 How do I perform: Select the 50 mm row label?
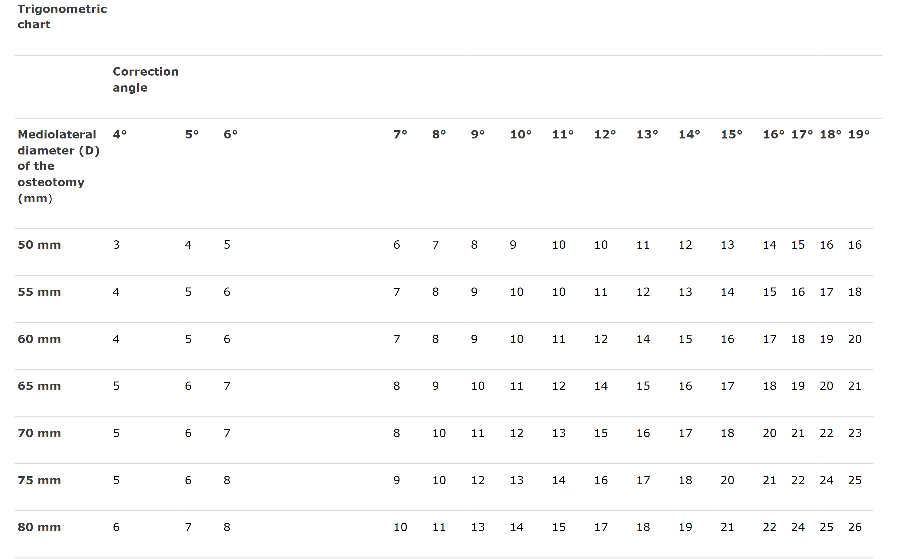39,245
